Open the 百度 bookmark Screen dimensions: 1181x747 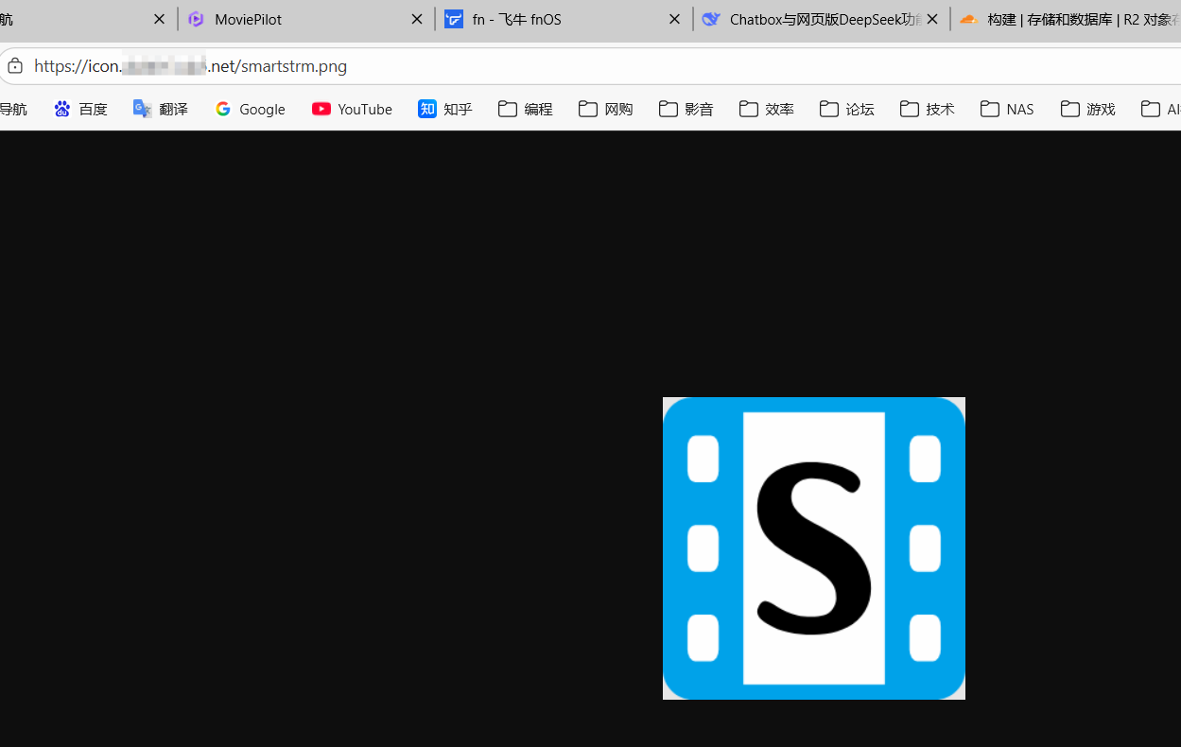(x=81, y=109)
